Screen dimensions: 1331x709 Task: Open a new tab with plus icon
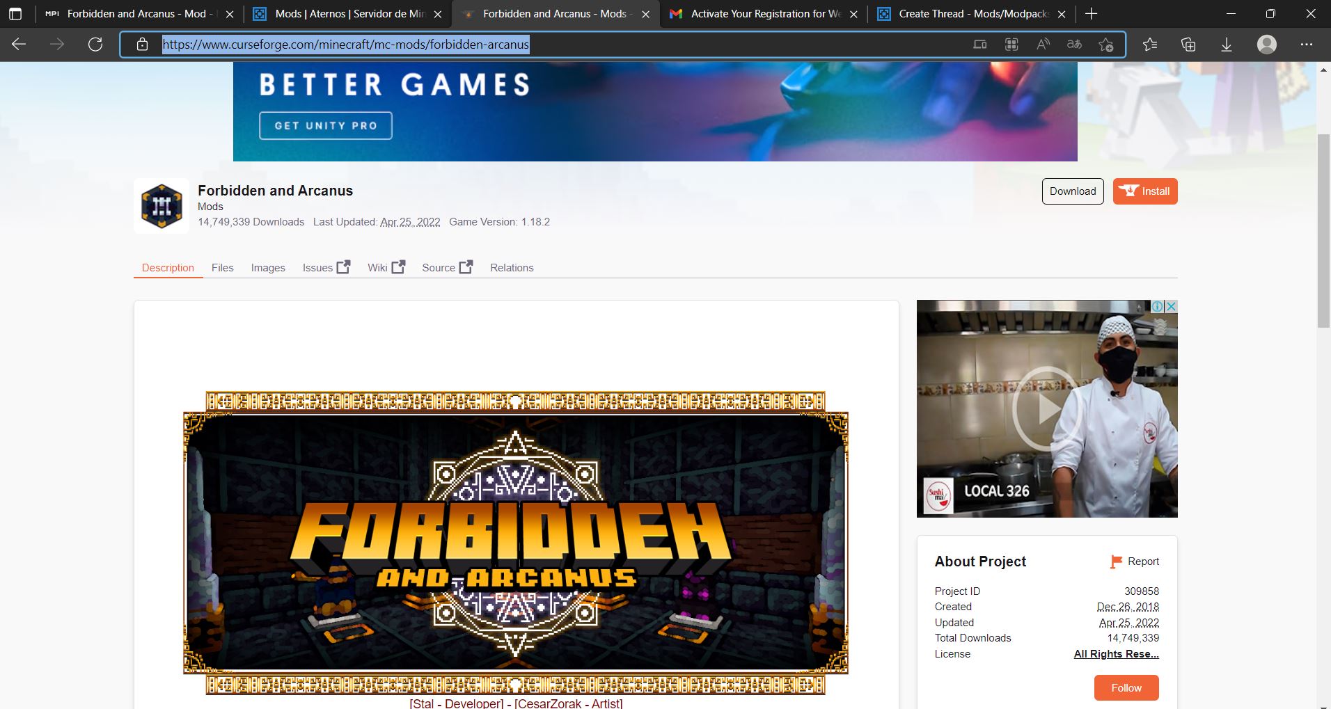pyautogui.click(x=1092, y=14)
